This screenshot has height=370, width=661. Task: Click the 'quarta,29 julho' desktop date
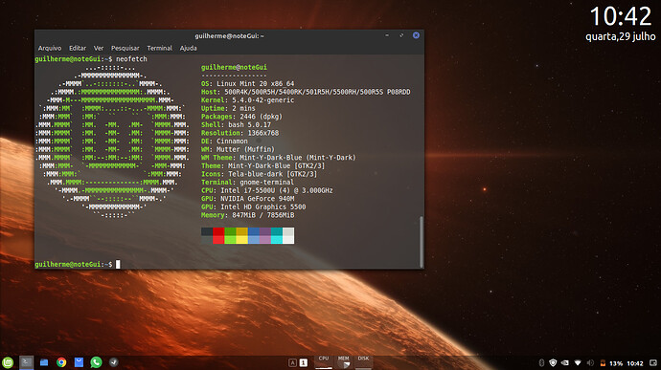621,36
